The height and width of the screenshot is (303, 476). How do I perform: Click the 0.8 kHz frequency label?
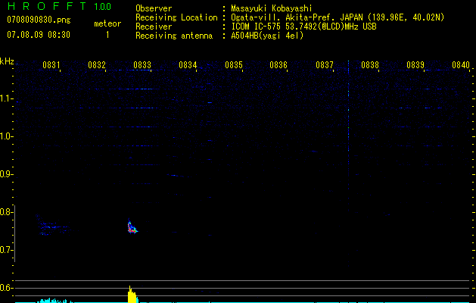click(x=6, y=212)
